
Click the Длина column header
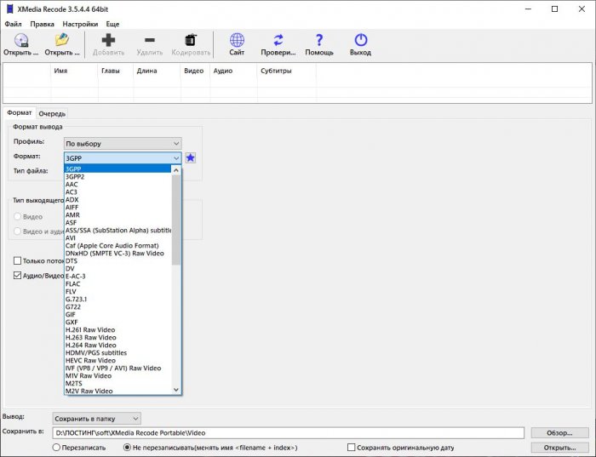[157, 71]
